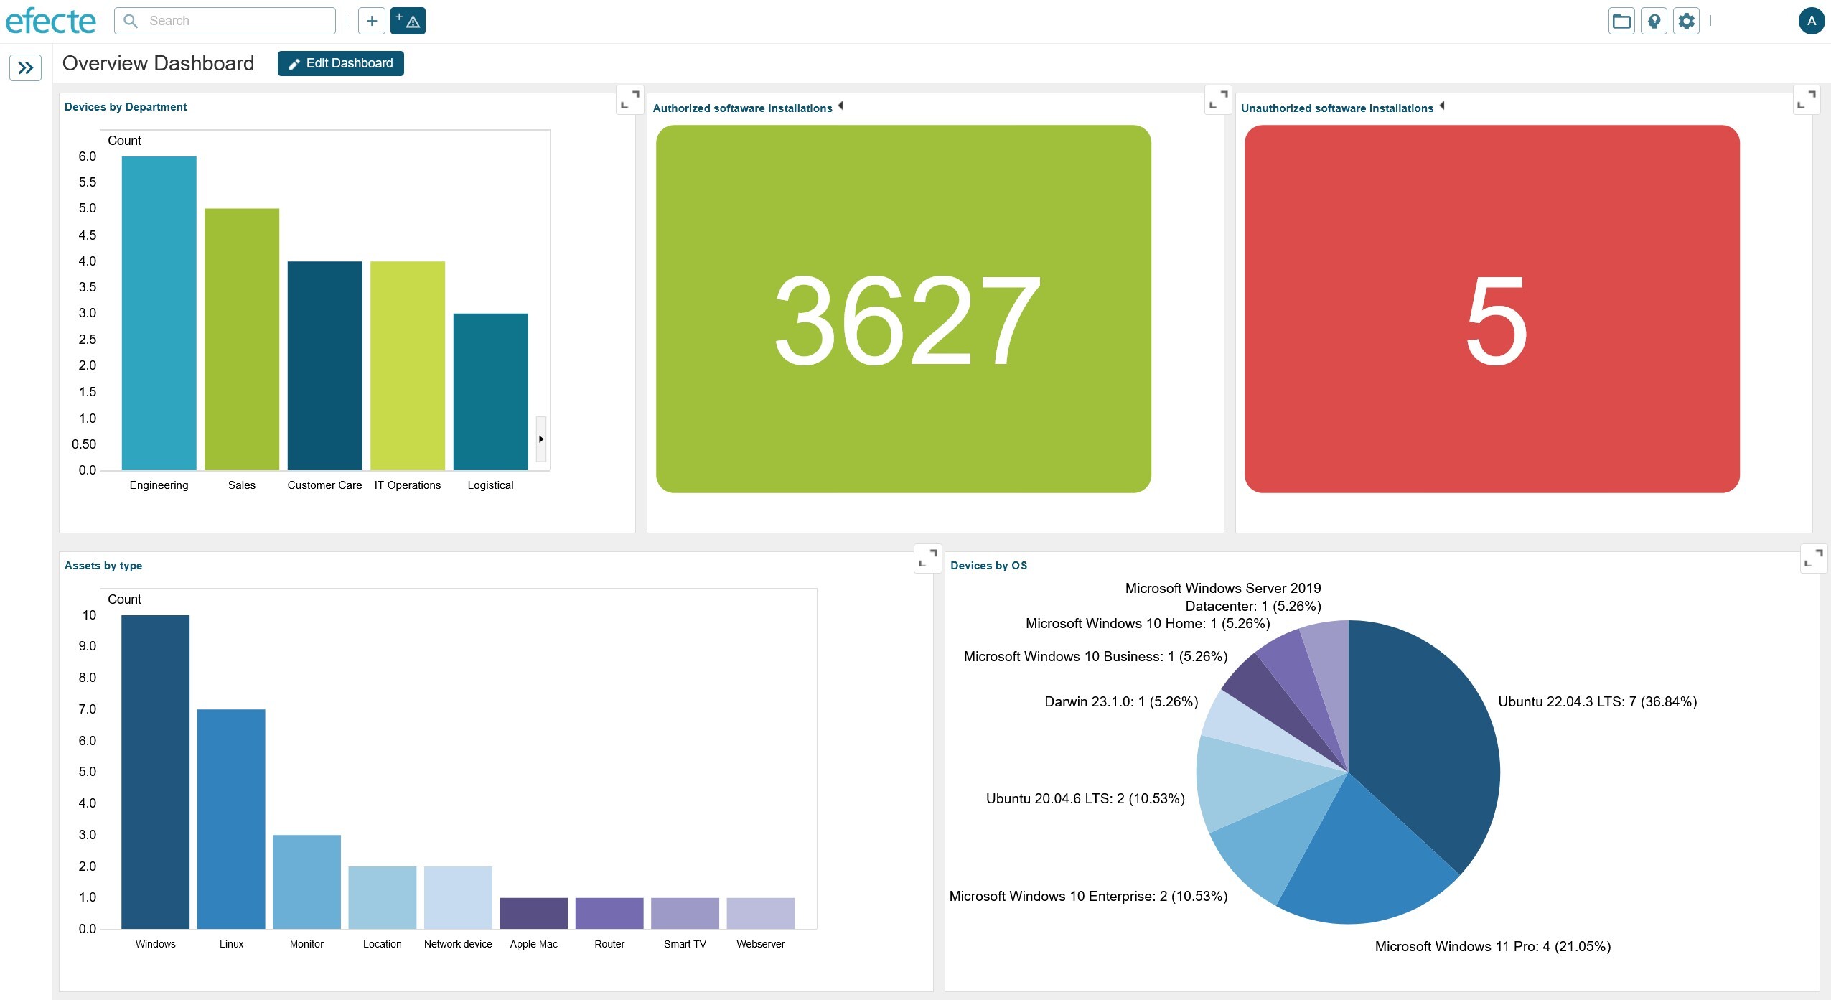Click the Darwin 23.1.0: 1 label
The width and height of the screenshot is (1831, 1000).
(x=1121, y=701)
